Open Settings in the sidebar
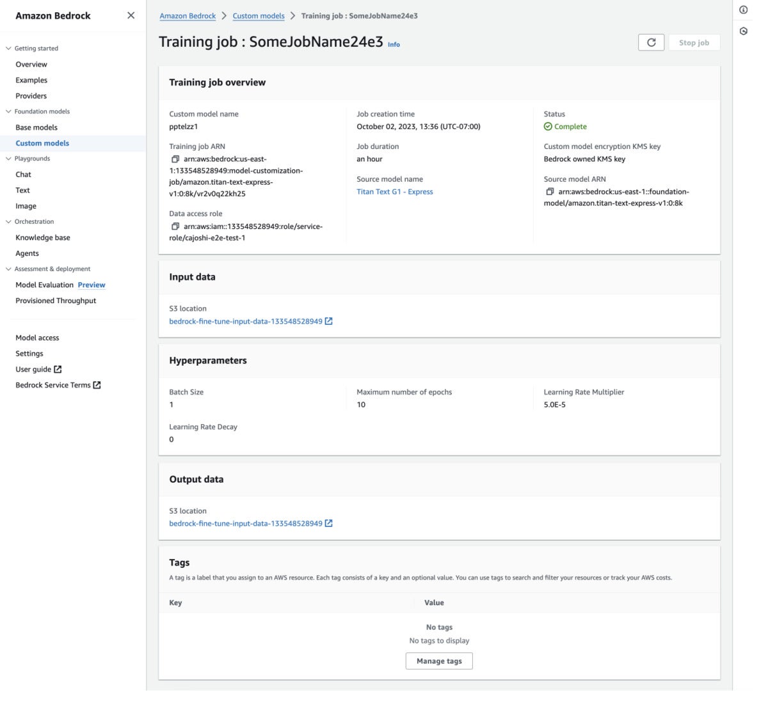Screen dimensions: 768x708 pos(29,354)
